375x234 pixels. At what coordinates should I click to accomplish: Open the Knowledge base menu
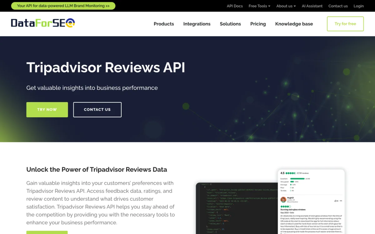click(x=294, y=24)
